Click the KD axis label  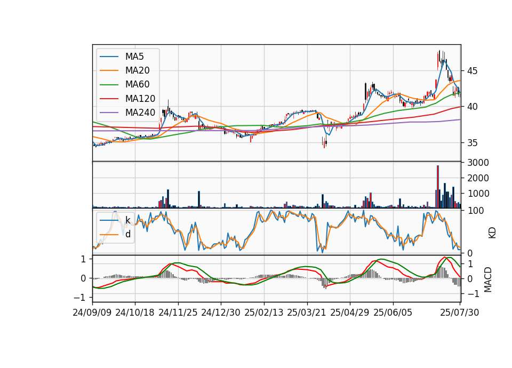coord(492,233)
